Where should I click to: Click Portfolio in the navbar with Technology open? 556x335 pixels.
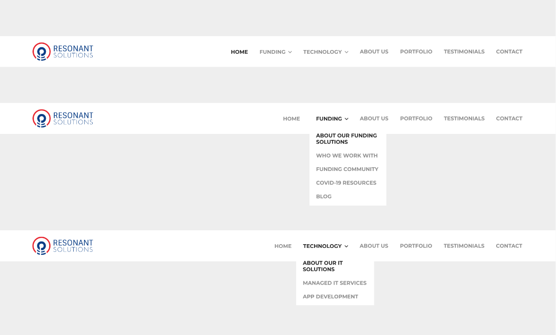point(416,246)
